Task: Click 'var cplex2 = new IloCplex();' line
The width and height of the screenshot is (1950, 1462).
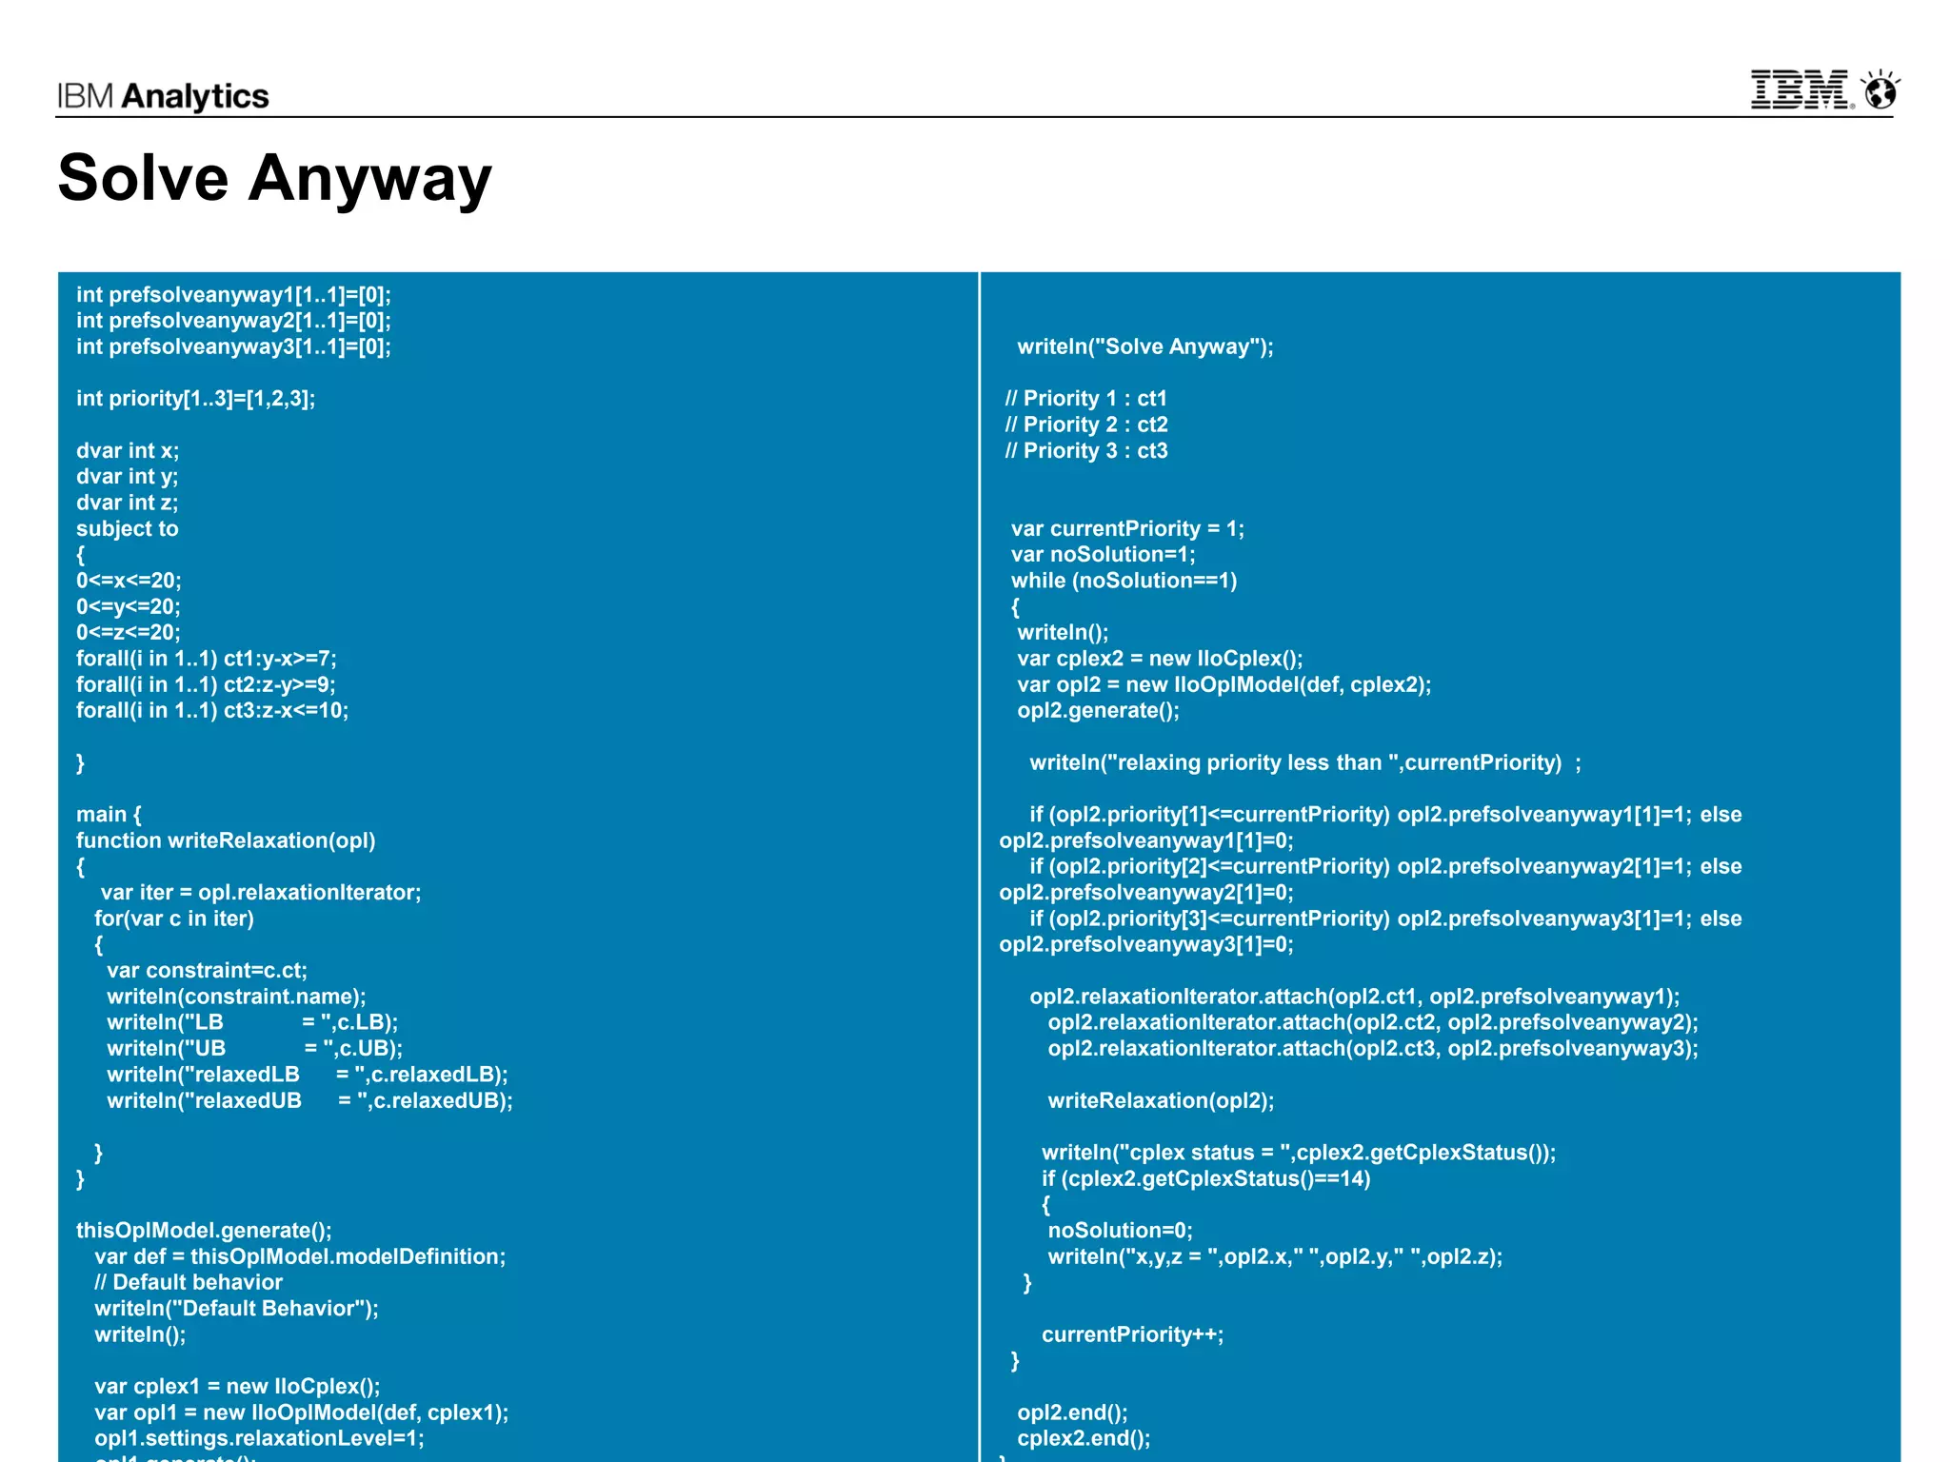Action: [1160, 659]
